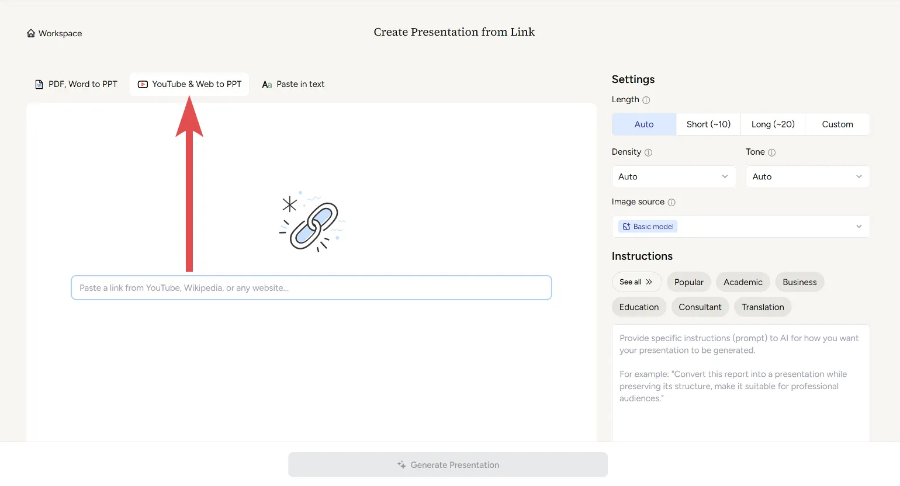This screenshot has width=900, height=486.
Task: Click the info icon next to Length
Action: (x=646, y=100)
